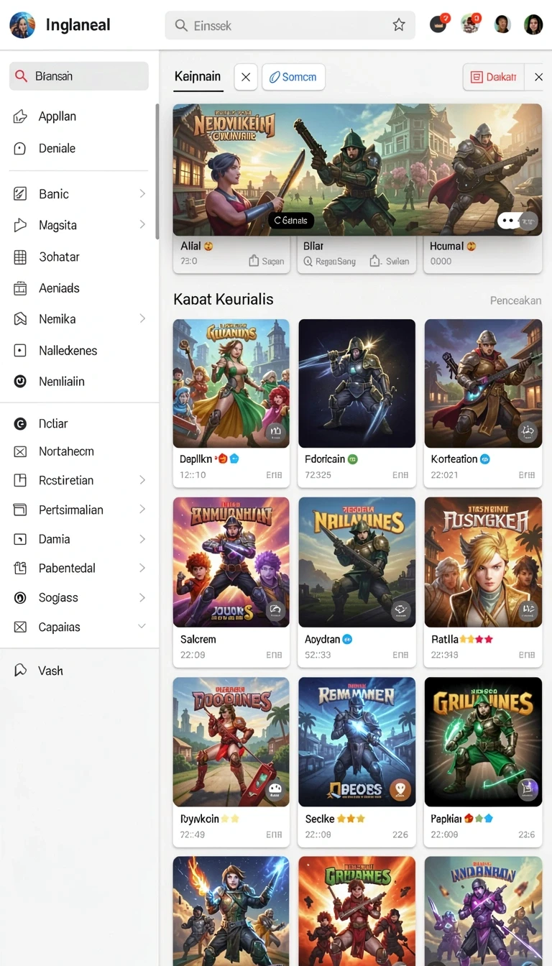Viewport: 552px width, 966px height.
Task: Open the chat notification icon with badge 2
Action: tap(438, 24)
